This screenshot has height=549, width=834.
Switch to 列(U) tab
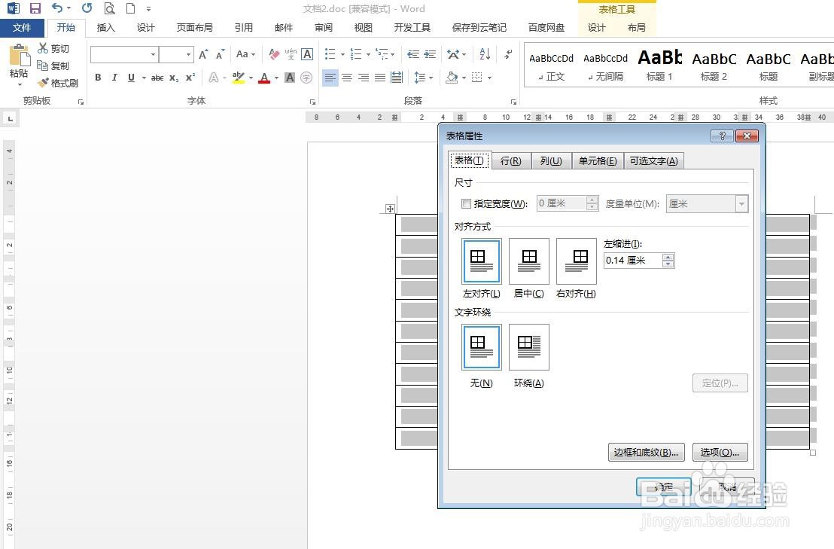[x=551, y=160]
